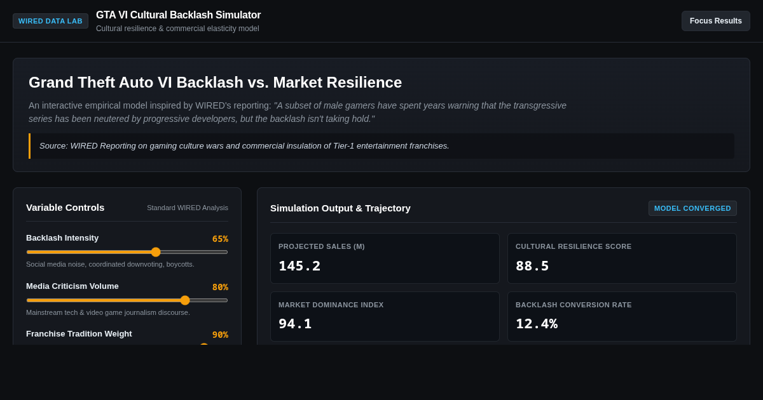The image size is (763, 400).
Task: Click the Backlash Intensity 65% value
Action: click(220, 239)
